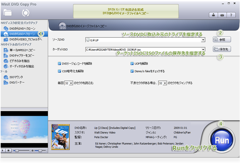Expand the ソースDVD drive dropdown
The image size is (240, 163).
(x=204, y=40)
